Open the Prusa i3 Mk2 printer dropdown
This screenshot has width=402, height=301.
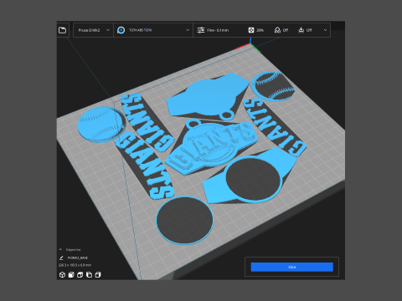93,30
